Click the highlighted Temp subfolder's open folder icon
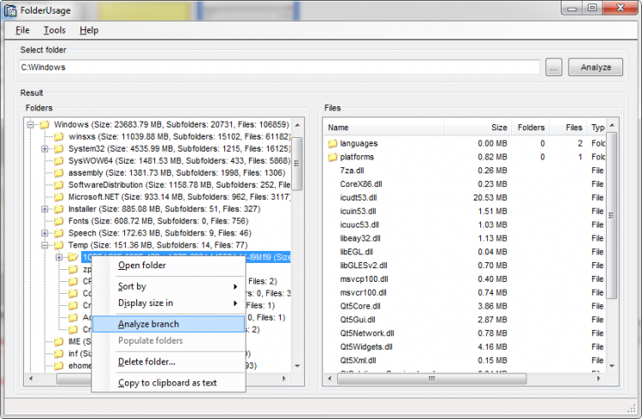Image resolution: width=642 pixels, height=419 pixels. tap(73, 257)
